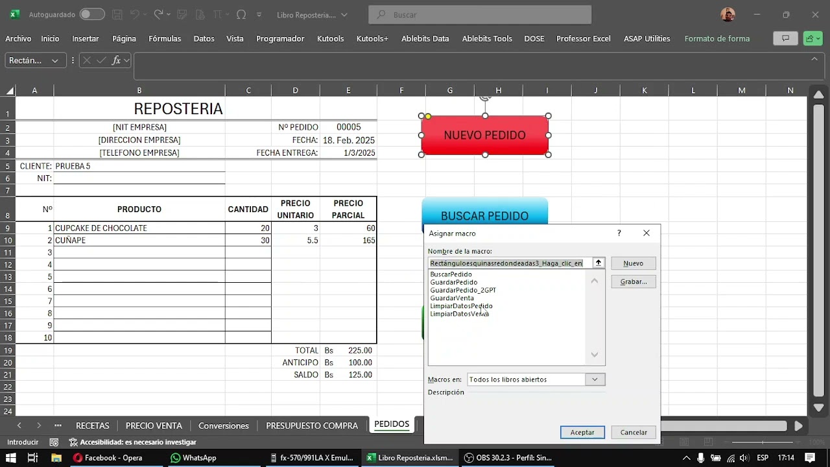Open the Comments icon button
The height and width of the screenshot is (467, 830).
[x=785, y=38]
